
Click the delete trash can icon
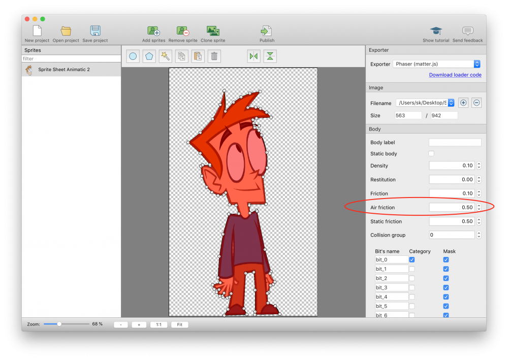coord(214,56)
